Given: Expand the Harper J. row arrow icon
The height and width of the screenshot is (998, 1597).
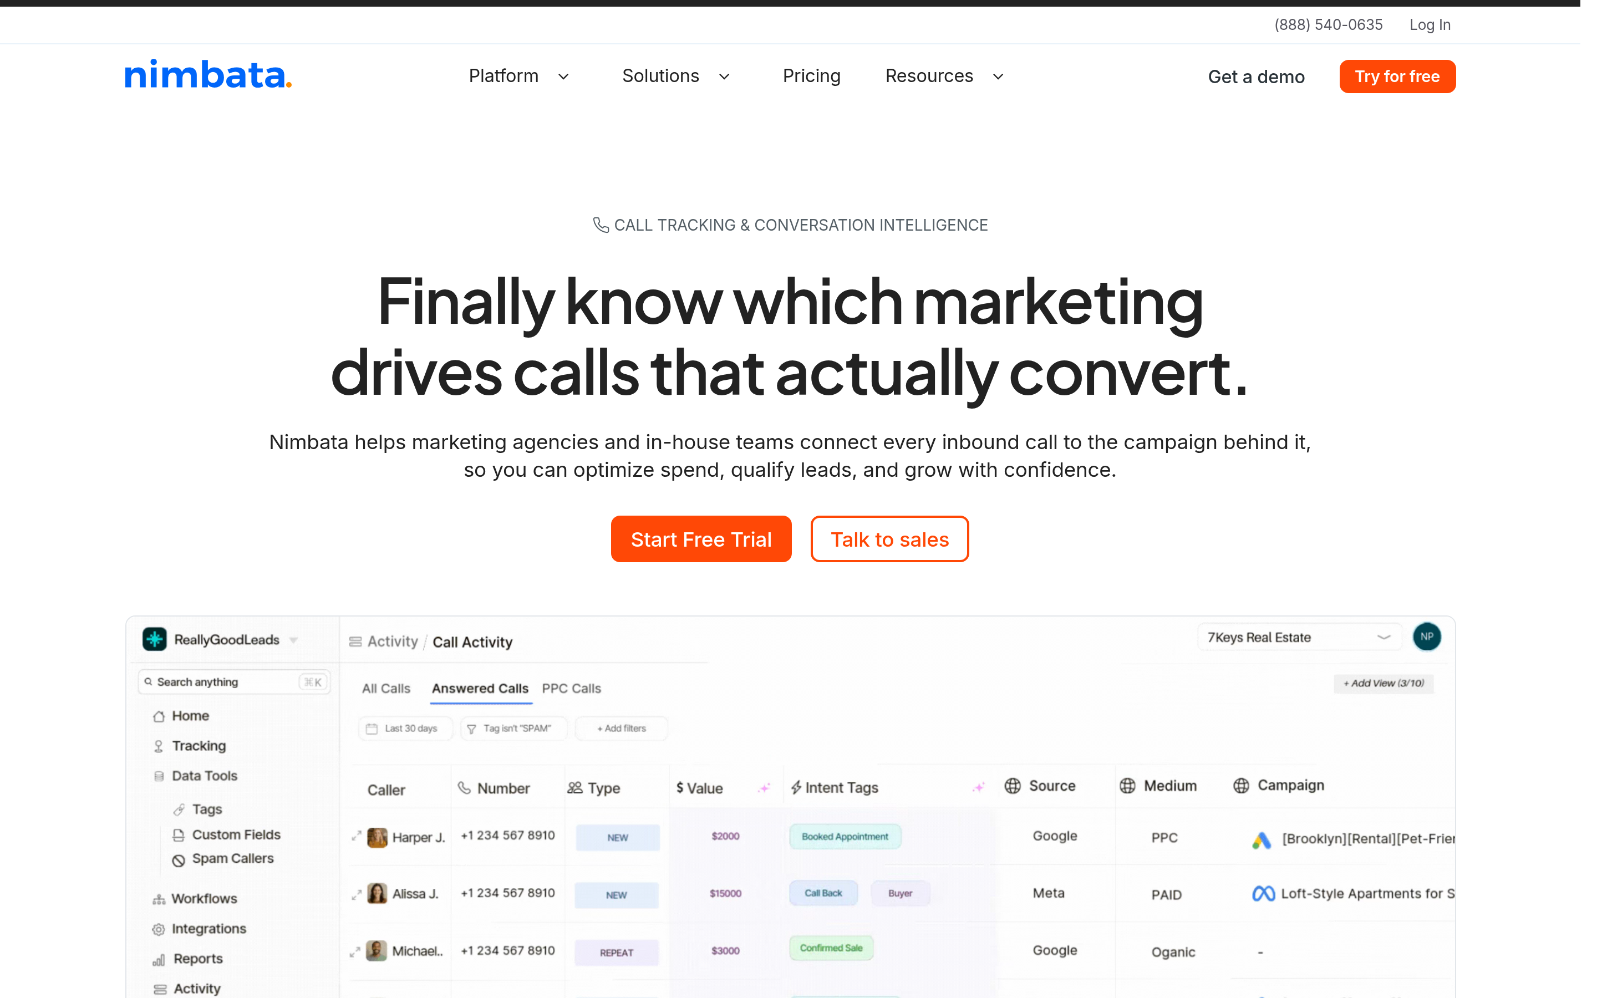Looking at the screenshot, I should [357, 836].
